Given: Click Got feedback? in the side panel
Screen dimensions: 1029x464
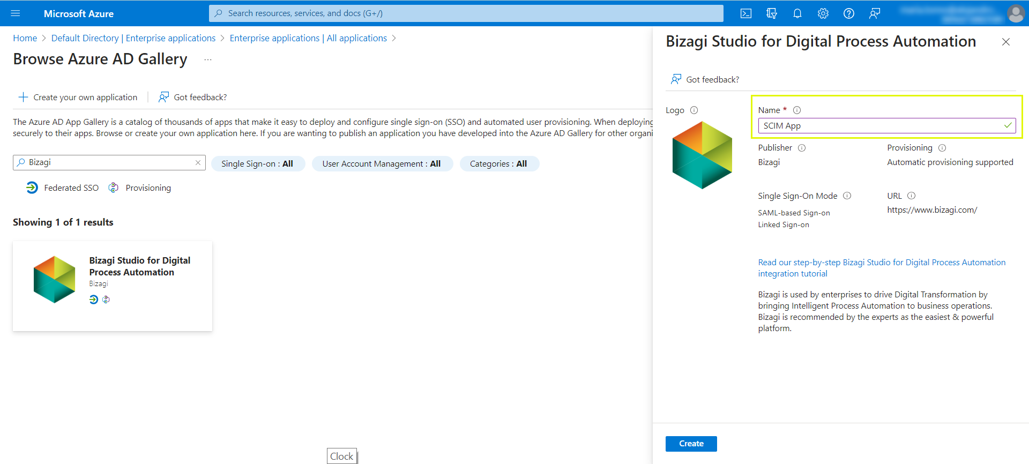Looking at the screenshot, I should pos(713,79).
